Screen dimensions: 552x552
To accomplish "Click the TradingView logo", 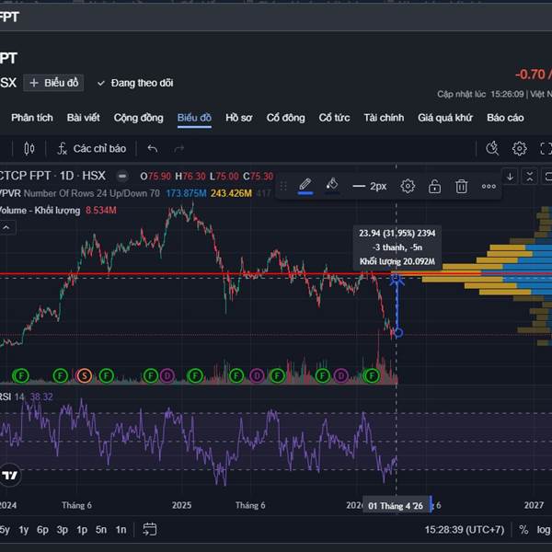I will tap(9, 476).
